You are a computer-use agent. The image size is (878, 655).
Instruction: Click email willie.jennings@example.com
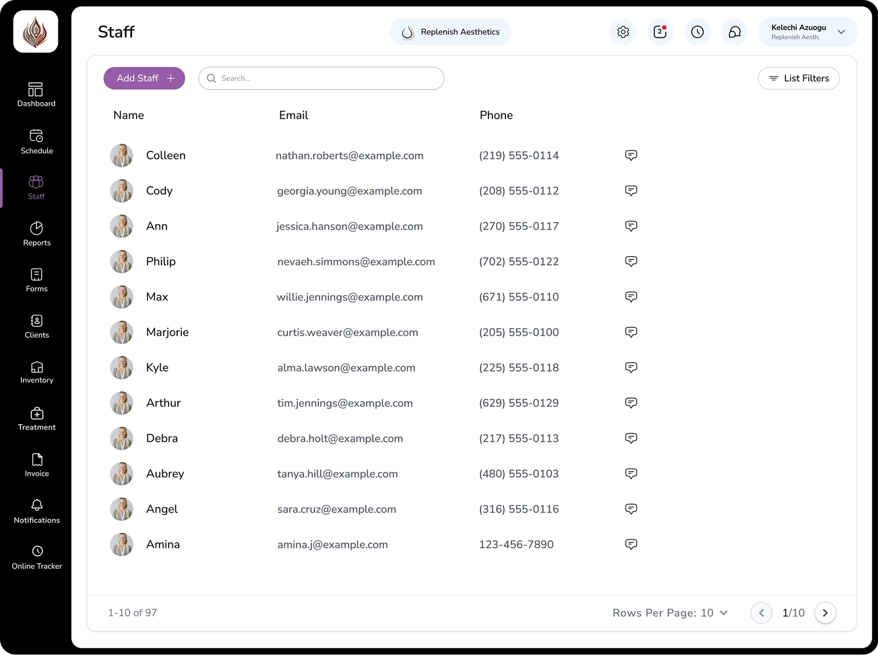point(350,297)
